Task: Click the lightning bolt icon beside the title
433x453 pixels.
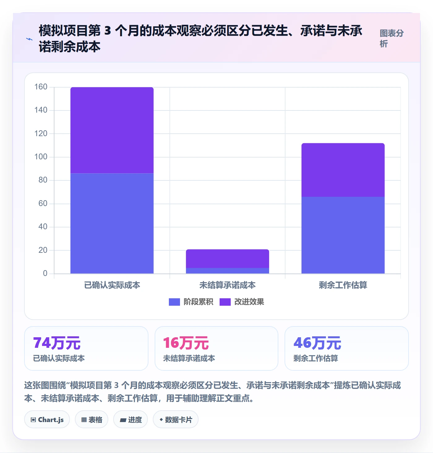Action: 29,39
